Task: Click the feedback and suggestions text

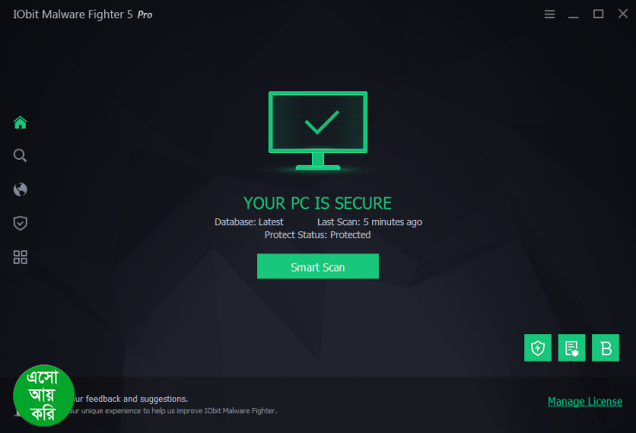Action: (131, 399)
